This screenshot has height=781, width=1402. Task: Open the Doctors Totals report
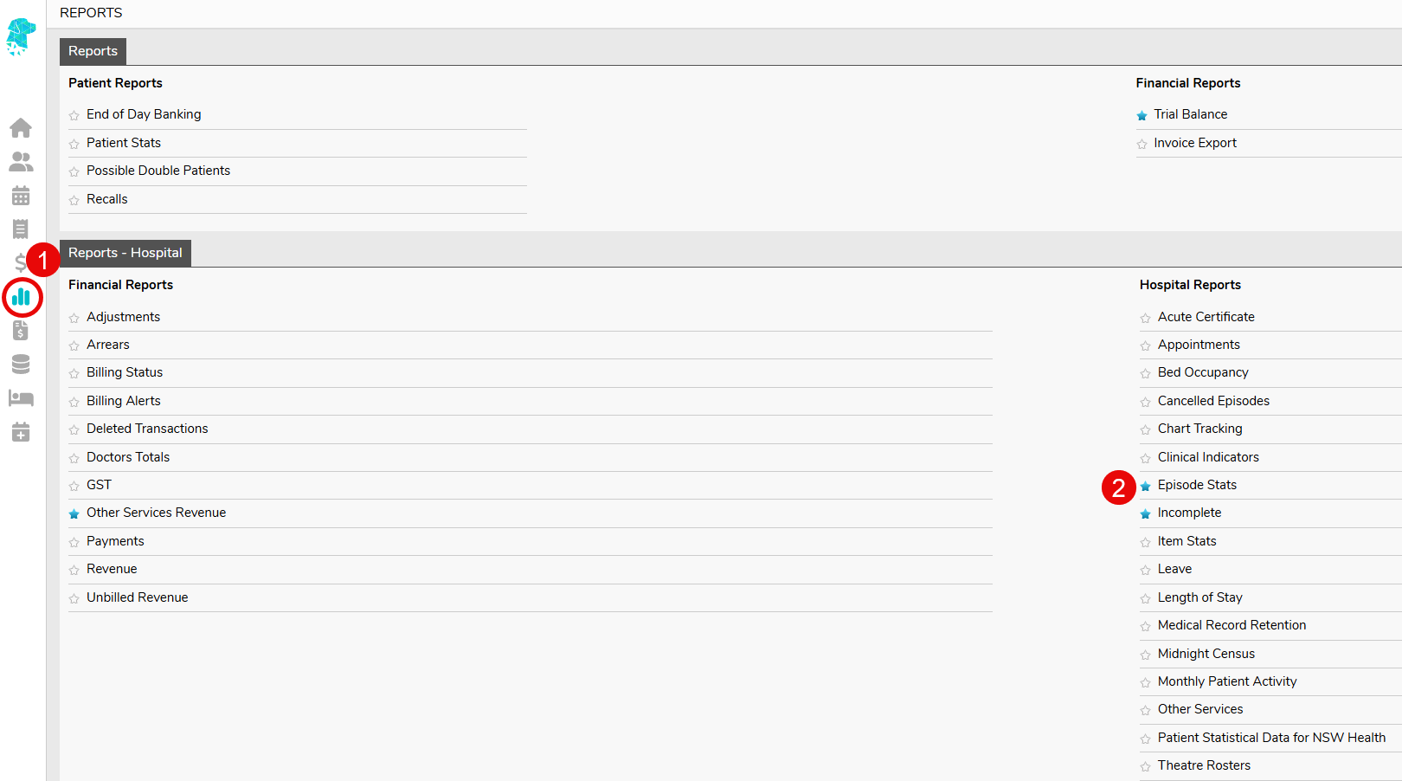coord(128,457)
